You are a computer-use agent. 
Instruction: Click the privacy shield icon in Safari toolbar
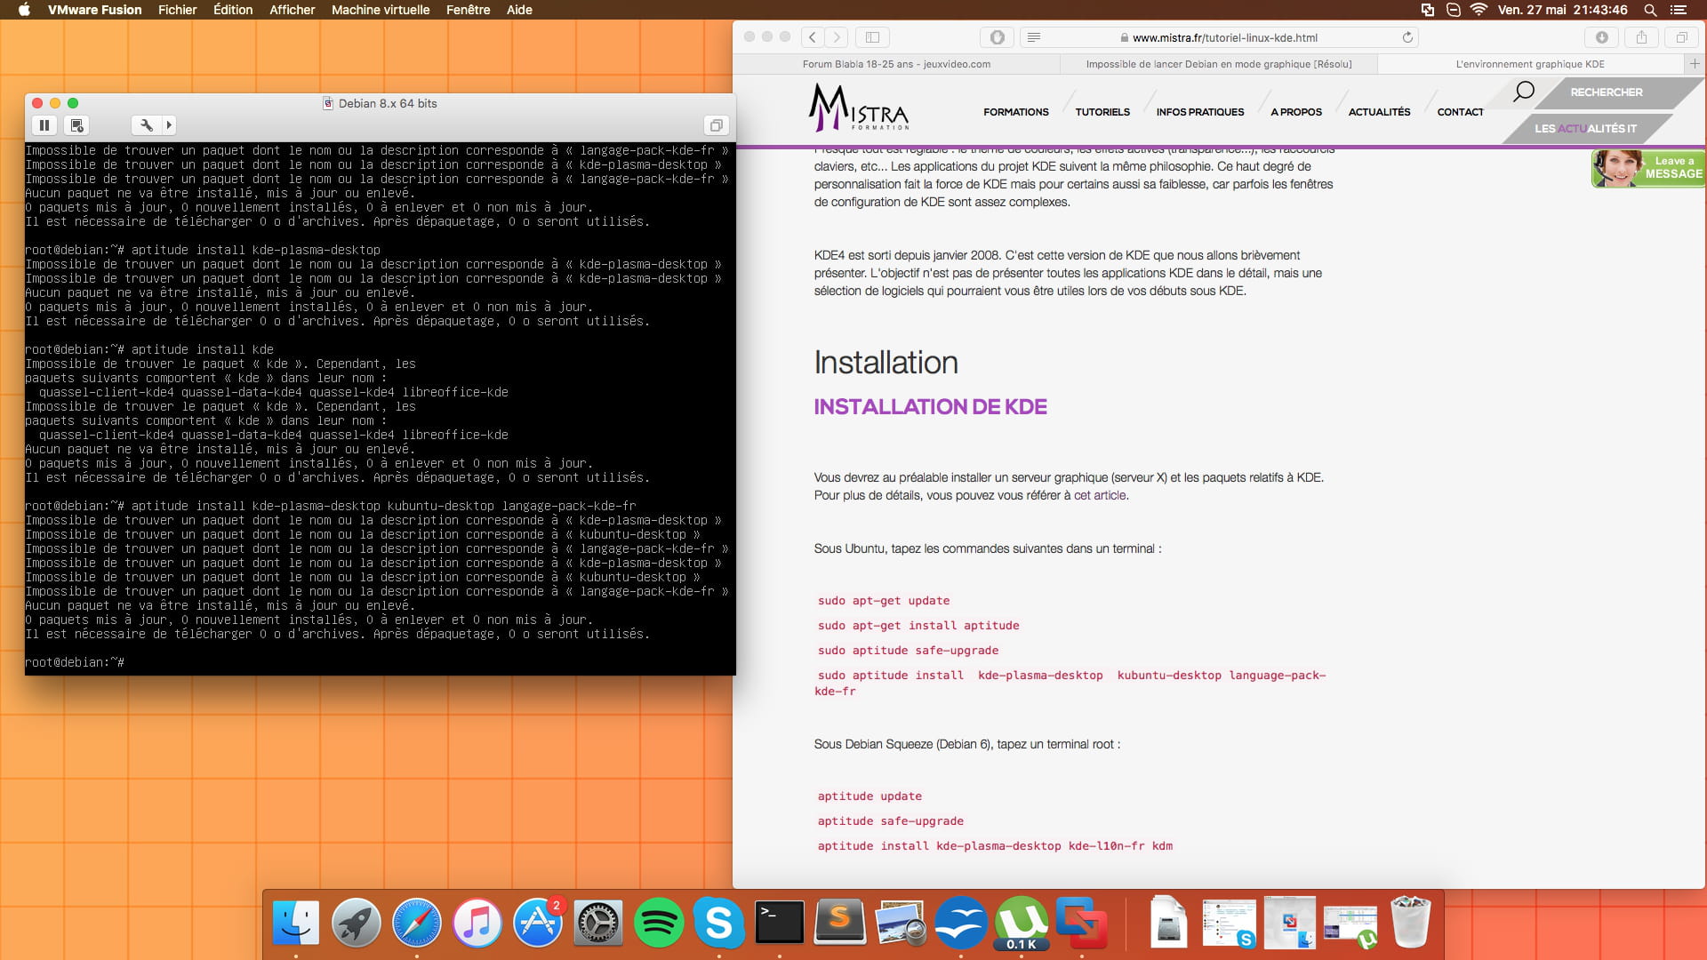click(997, 37)
